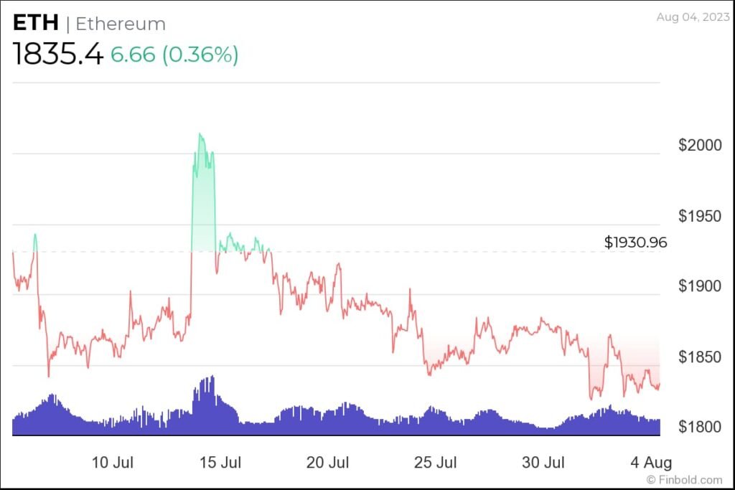The height and width of the screenshot is (490, 735).
Task: Click the 1835.4 current price
Action: 57,54
